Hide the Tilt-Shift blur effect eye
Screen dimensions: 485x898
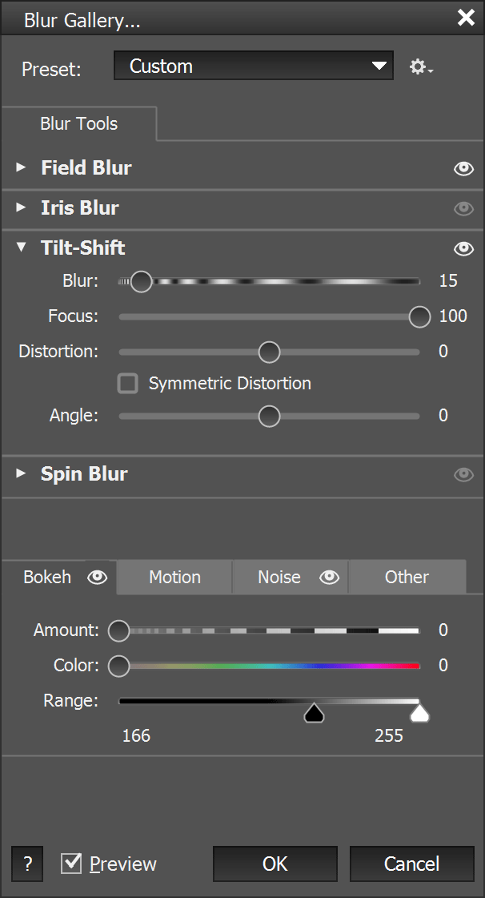click(463, 248)
